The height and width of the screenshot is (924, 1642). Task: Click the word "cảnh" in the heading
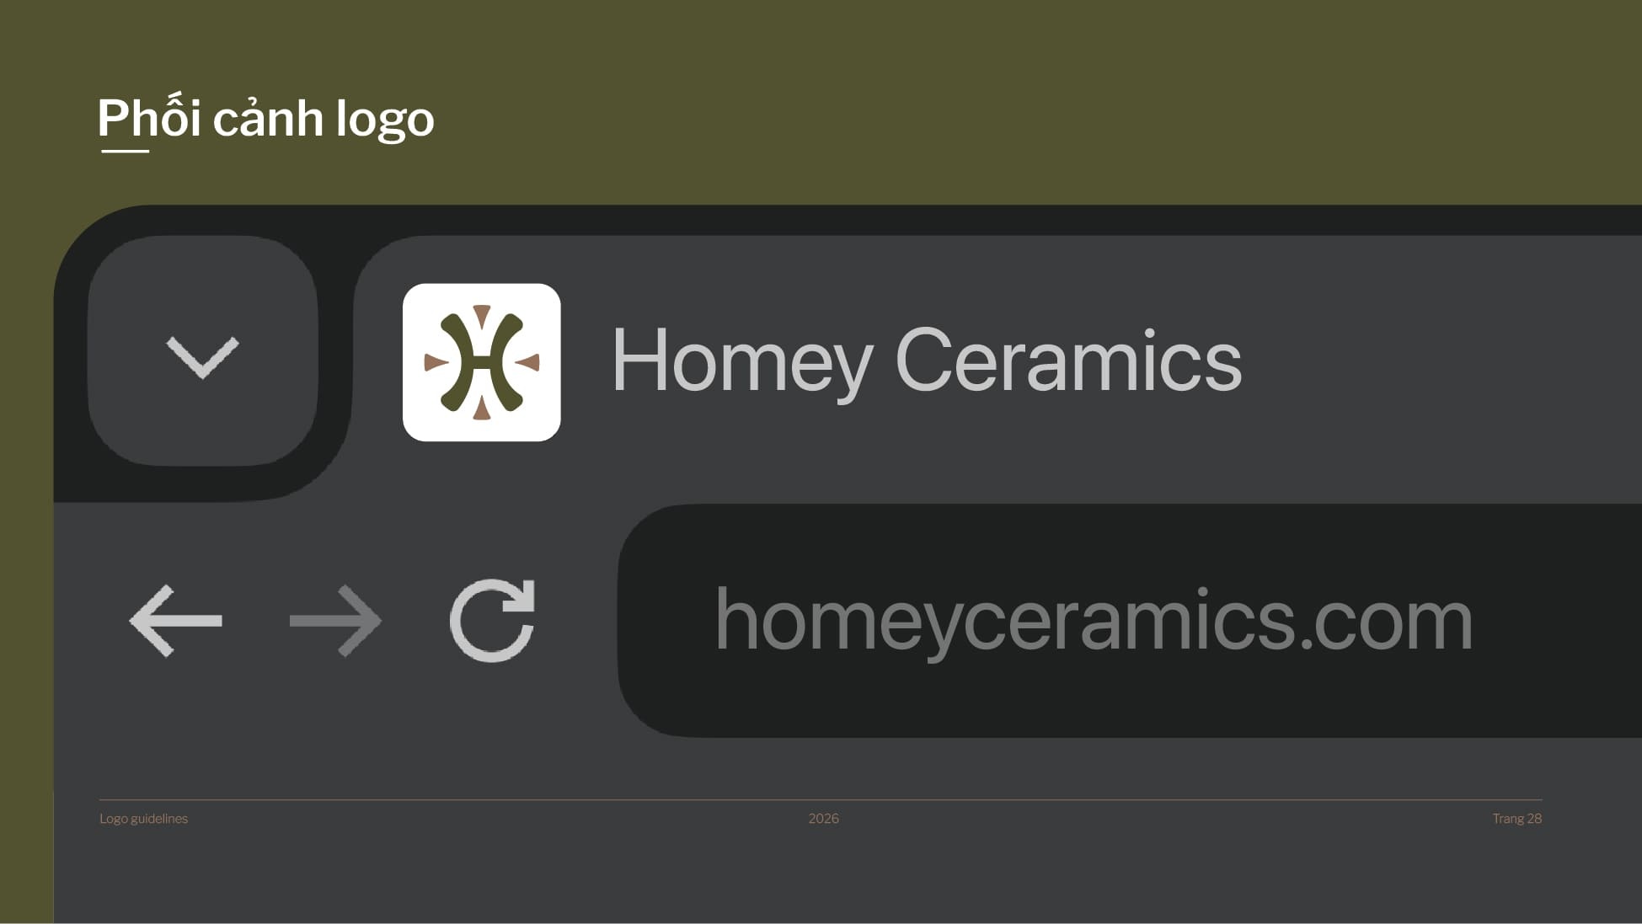[268, 120]
